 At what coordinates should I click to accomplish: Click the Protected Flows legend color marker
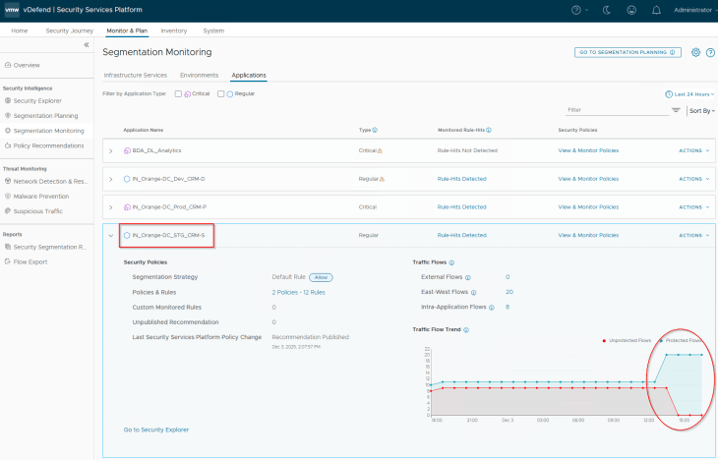(661, 340)
